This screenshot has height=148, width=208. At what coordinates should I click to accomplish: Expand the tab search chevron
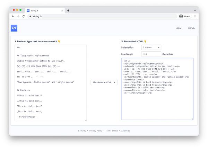click(x=195, y=10)
